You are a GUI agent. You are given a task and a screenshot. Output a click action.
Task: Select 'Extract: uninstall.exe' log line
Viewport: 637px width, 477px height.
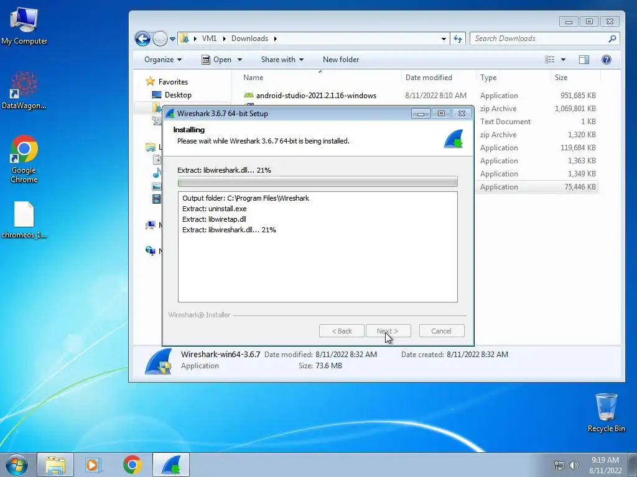click(215, 209)
